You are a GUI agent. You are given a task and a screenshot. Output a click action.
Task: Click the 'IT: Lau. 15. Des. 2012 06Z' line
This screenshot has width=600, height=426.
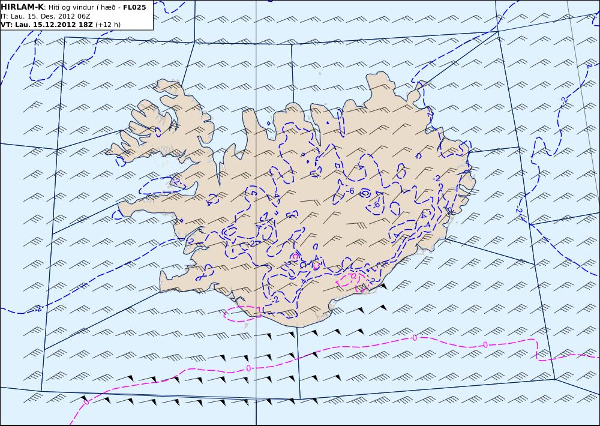[x=46, y=16]
